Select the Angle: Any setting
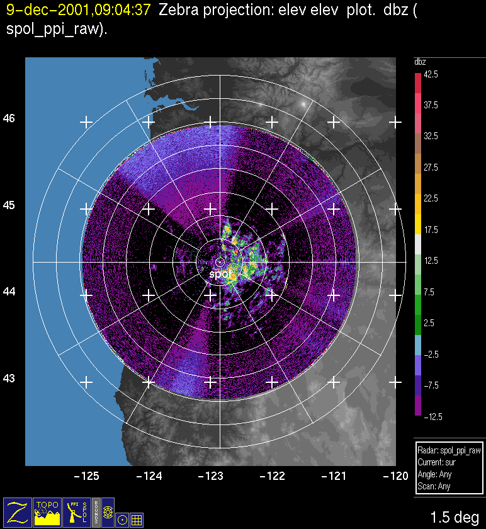This screenshot has width=486, height=529. point(434,475)
